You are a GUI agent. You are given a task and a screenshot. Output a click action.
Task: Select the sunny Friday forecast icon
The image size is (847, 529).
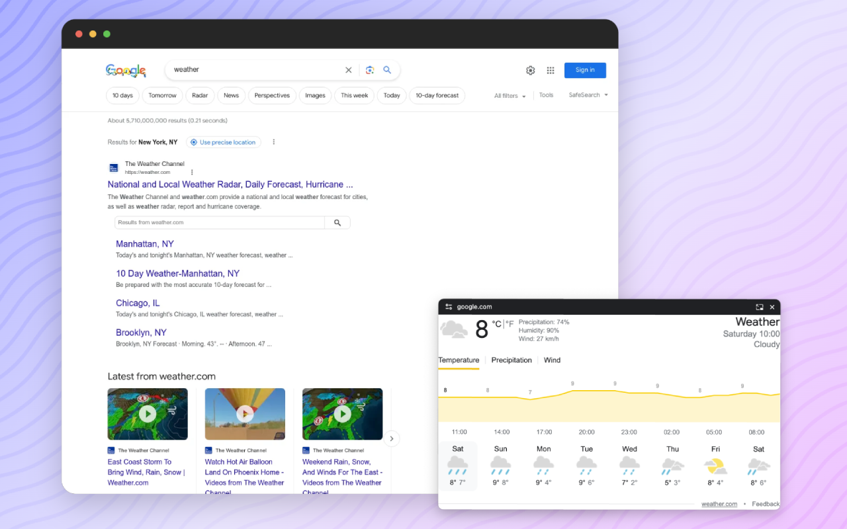715,466
